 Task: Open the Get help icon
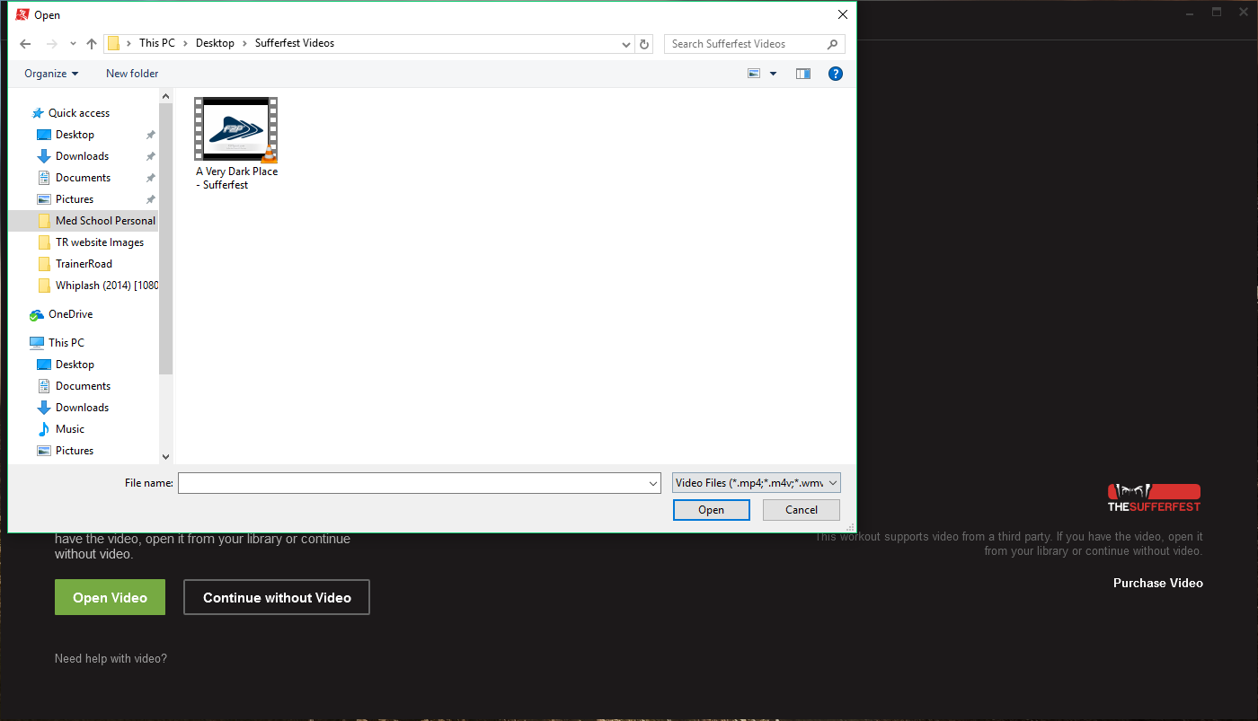[836, 74]
